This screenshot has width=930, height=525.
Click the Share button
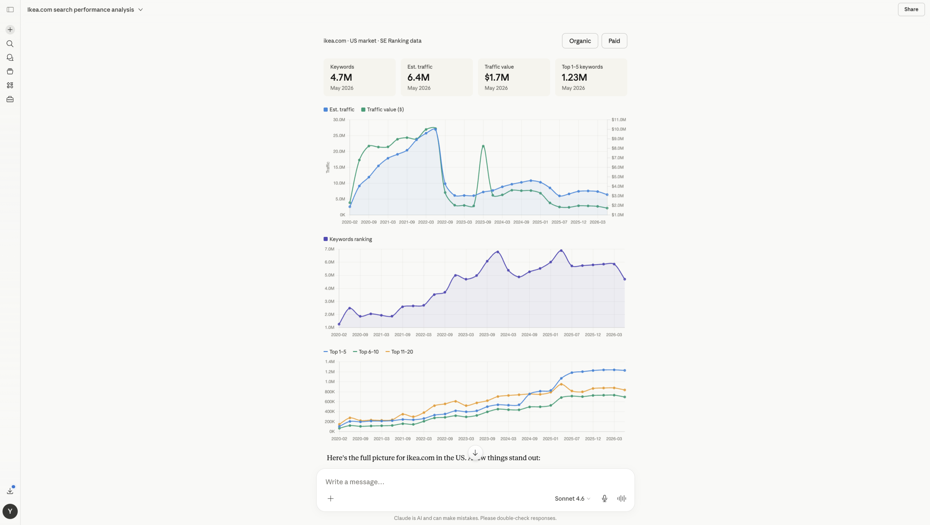(911, 9)
